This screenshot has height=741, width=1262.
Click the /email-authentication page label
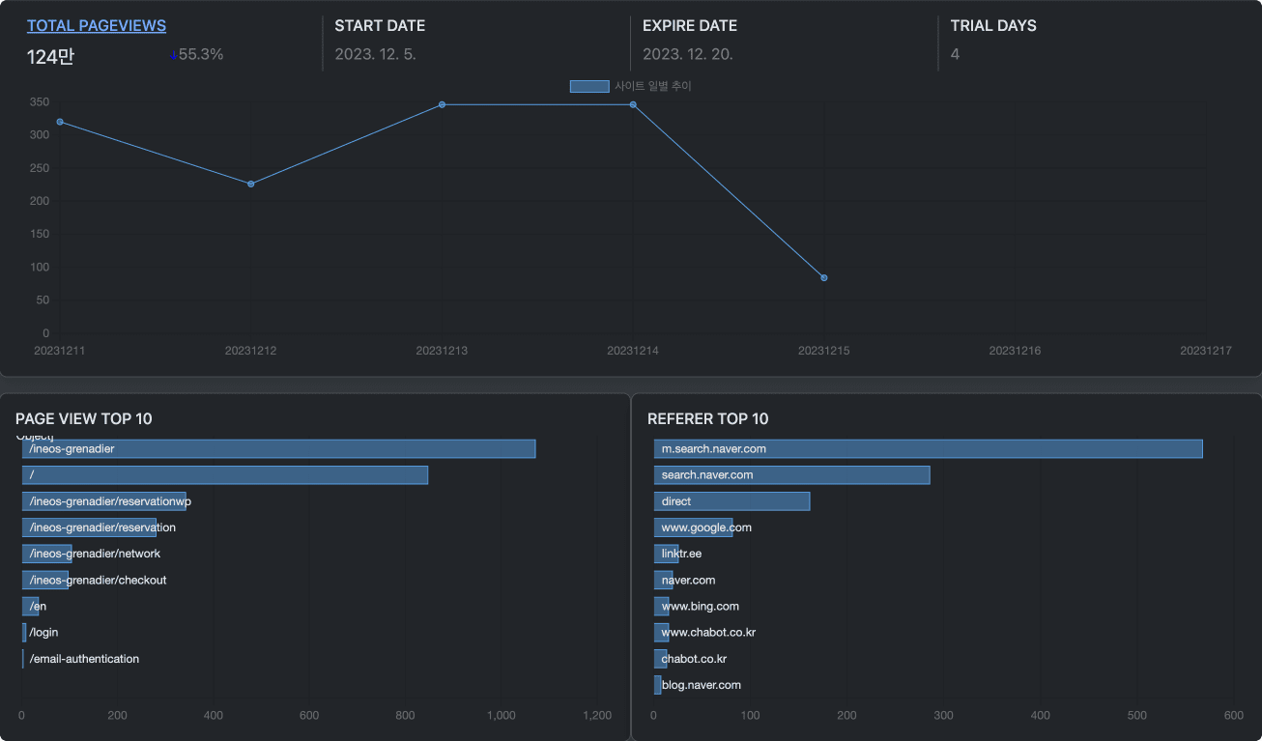[x=84, y=659]
